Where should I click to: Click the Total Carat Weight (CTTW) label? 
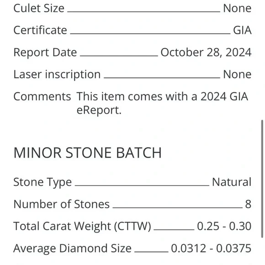coord(82,226)
